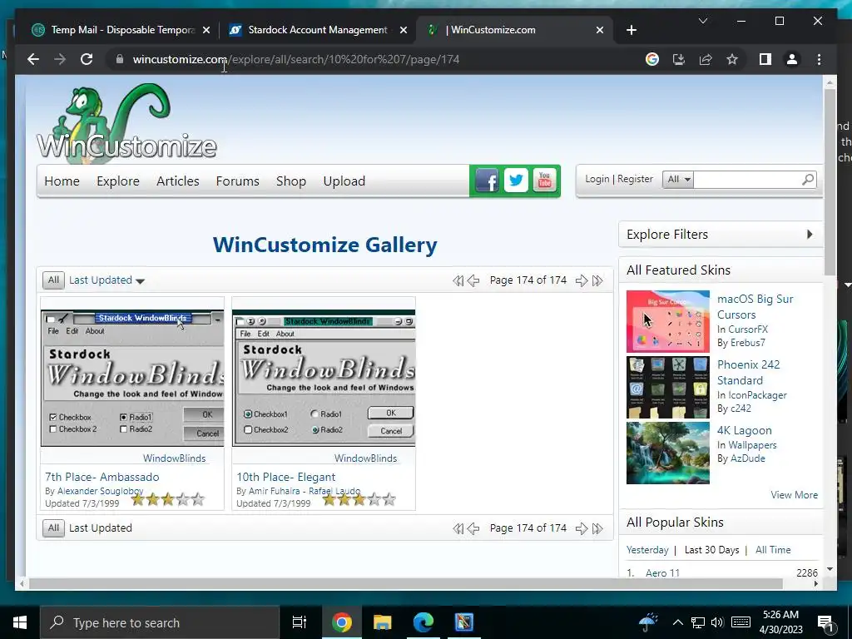Close the Temp Mail tab
The width and height of the screenshot is (852, 639).
pyautogui.click(x=206, y=30)
